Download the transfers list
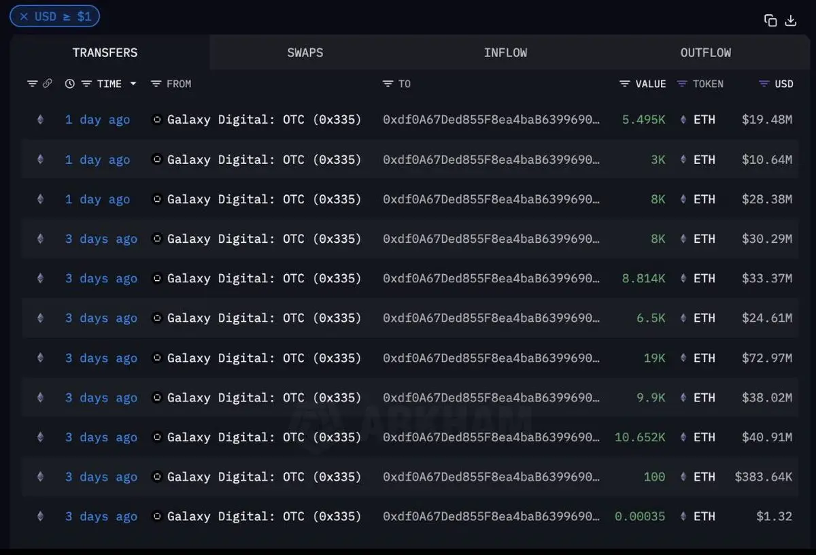 tap(791, 20)
